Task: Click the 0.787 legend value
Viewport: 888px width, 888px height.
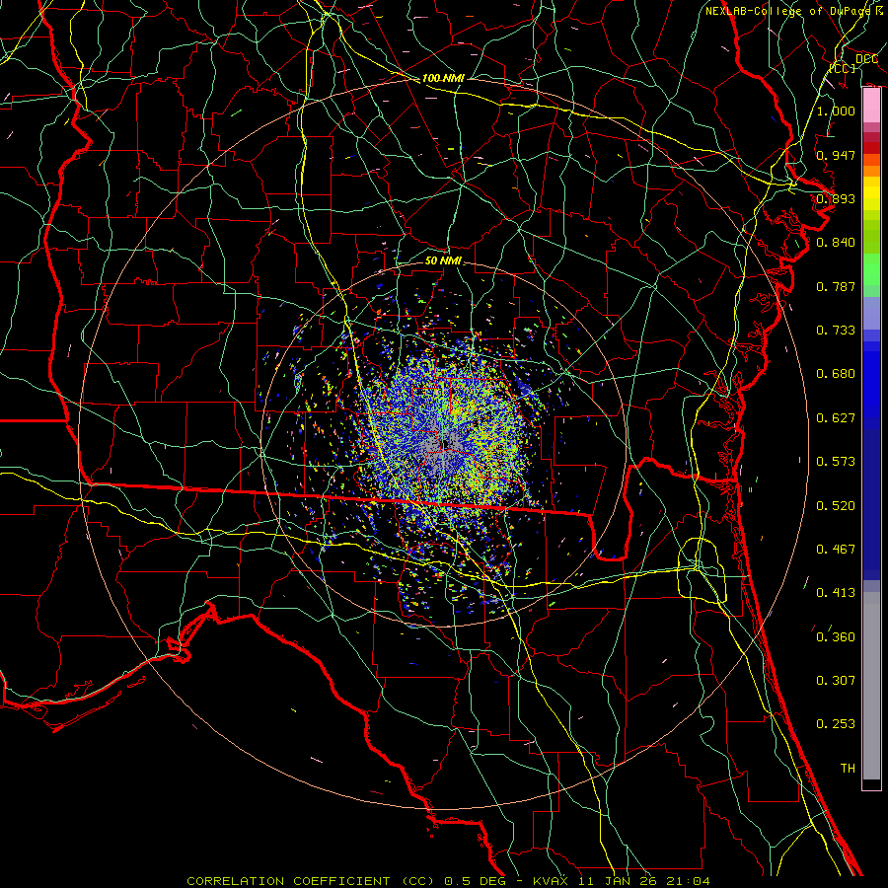Action: (836, 286)
